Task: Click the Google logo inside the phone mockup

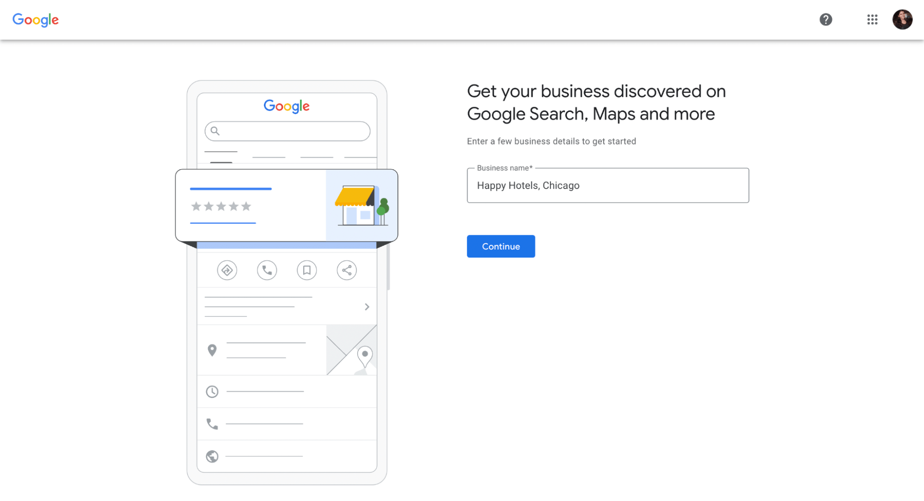Action: click(x=287, y=106)
